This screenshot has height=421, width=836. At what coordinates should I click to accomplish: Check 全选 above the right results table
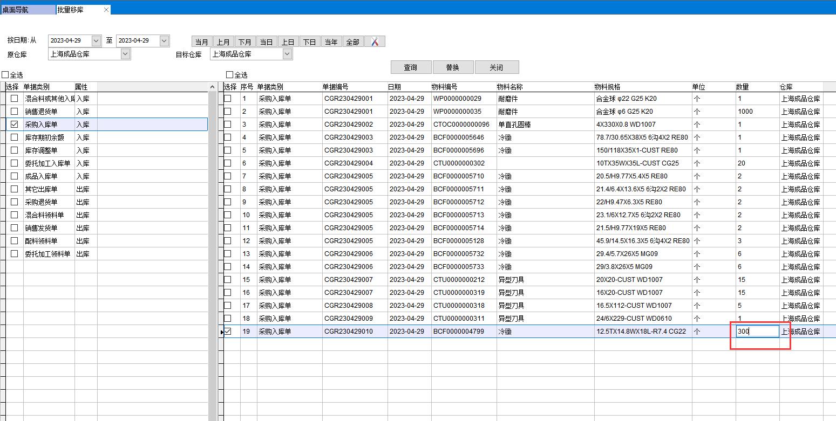[x=230, y=75]
